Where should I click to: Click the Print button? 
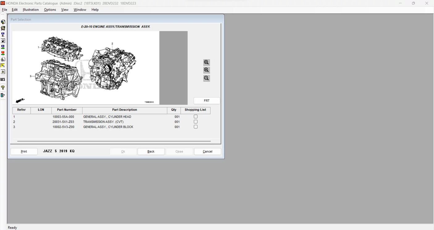pyautogui.click(x=24, y=152)
